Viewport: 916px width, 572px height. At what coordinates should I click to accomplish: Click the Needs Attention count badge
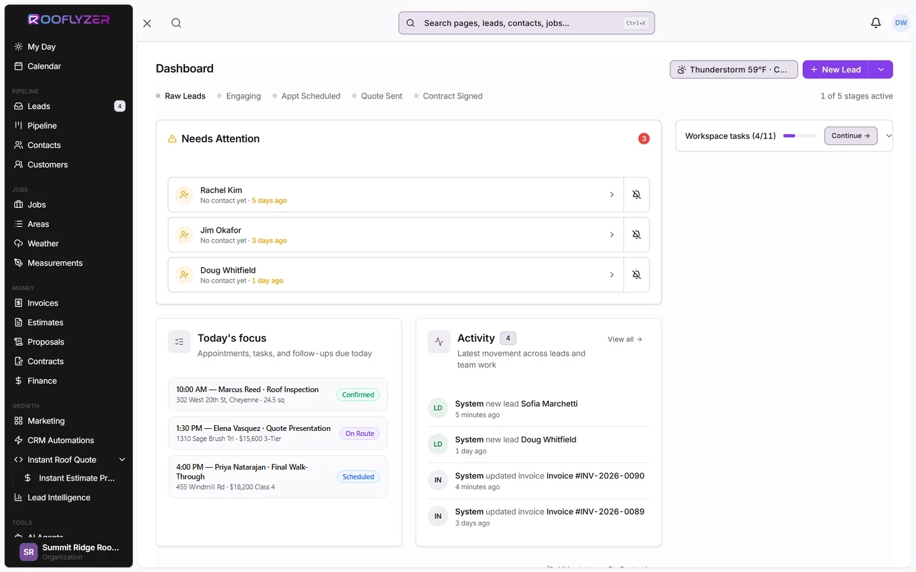(x=644, y=139)
